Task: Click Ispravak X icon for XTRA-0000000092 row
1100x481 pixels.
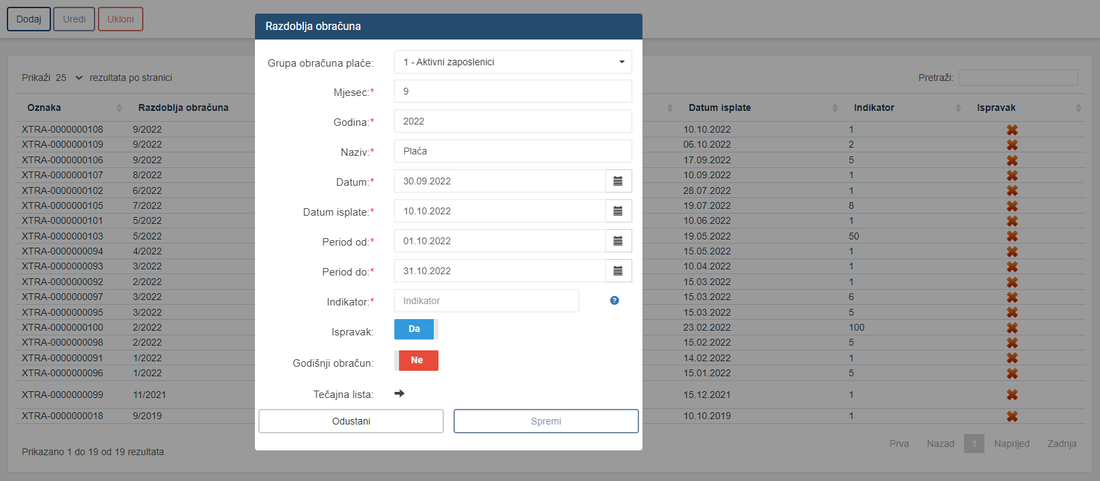Action: pos(1012,282)
